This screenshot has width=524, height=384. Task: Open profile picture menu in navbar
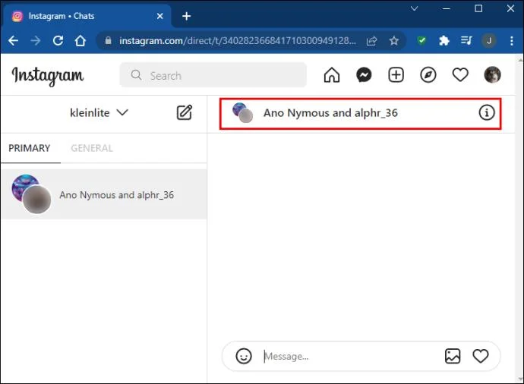492,74
